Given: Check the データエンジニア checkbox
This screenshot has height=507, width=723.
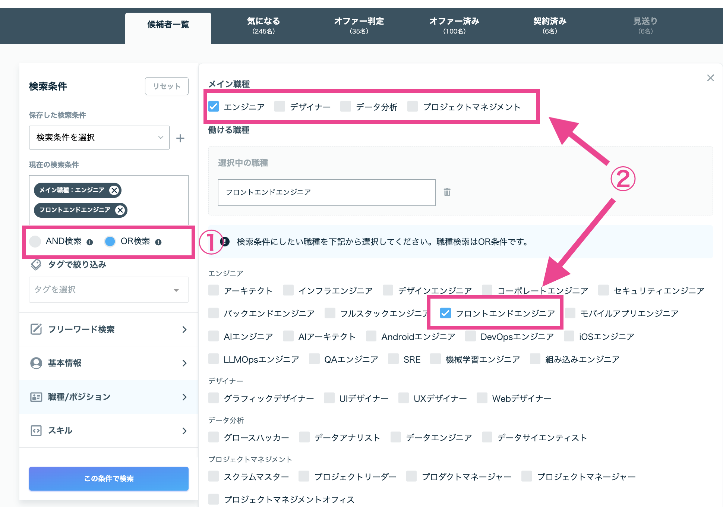Looking at the screenshot, I should point(396,437).
